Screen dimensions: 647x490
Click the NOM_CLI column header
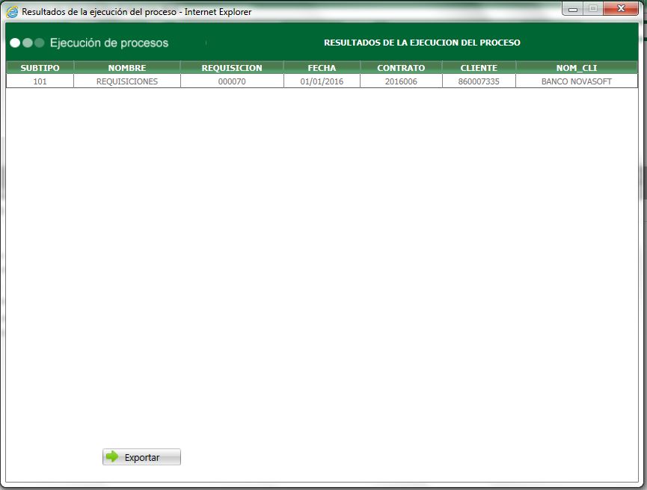577,67
